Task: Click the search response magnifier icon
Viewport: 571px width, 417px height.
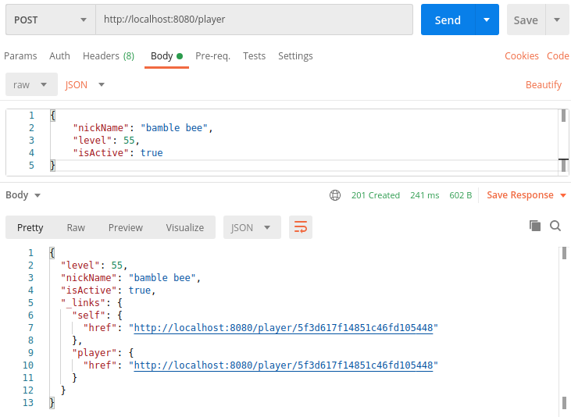Action: click(x=555, y=226)
